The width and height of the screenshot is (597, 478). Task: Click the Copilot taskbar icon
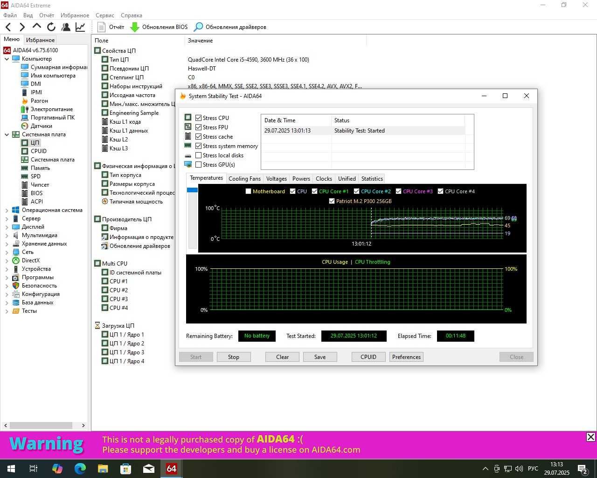pyautogui.click(x=57, y=468)
